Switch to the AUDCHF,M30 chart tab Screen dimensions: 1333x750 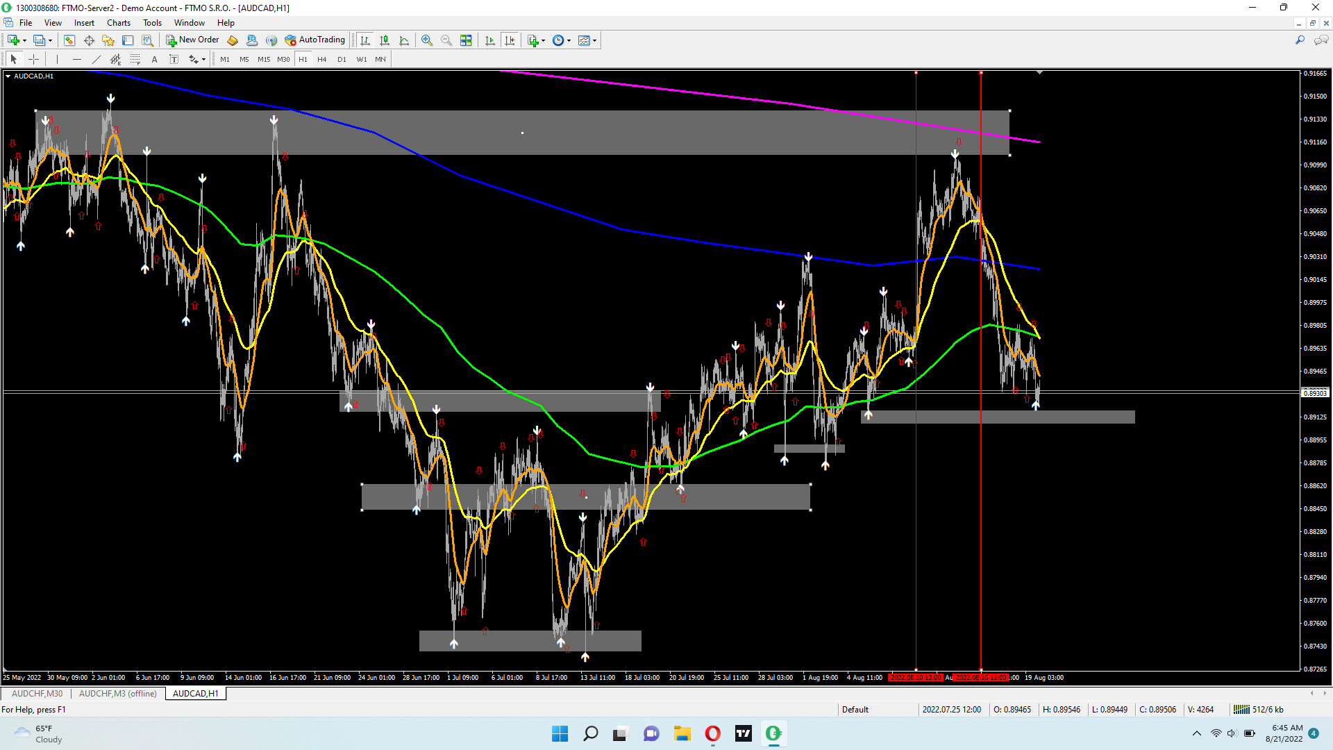(x=37, y=693)
